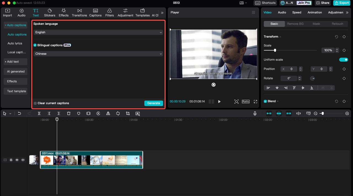This screenshot has width=353, height=196.
Task: Switch to the Stickers tab
Action: pyautogui.click(x=50, y=12)
